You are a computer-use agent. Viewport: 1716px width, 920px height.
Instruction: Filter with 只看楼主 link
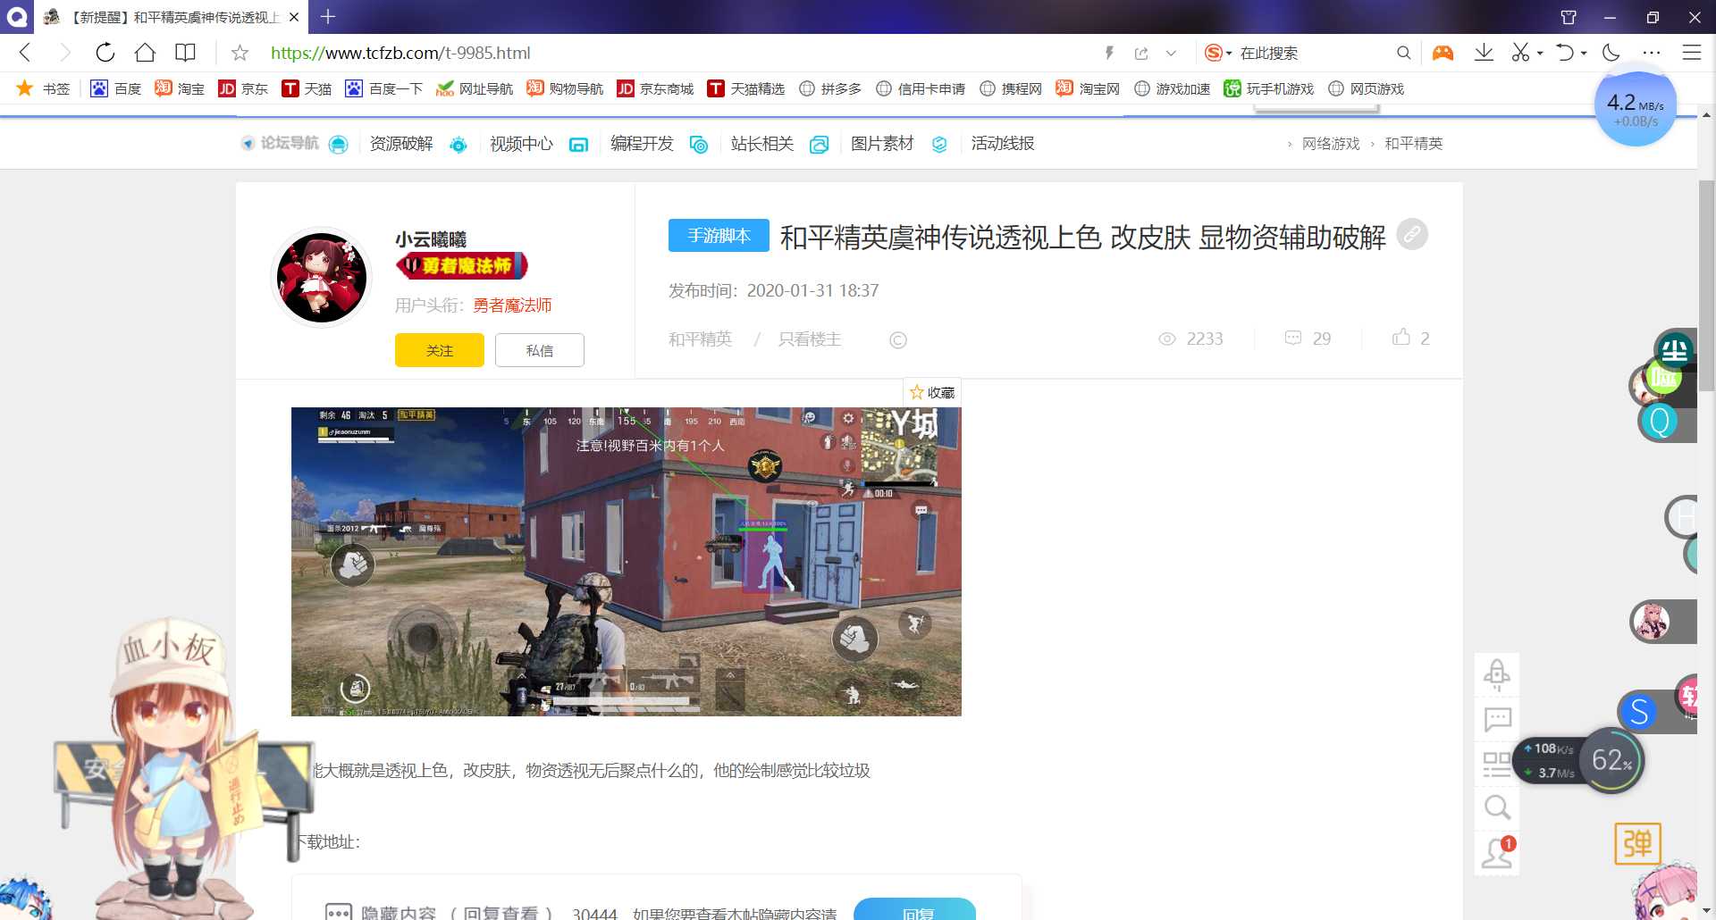[x=810, y=339]
